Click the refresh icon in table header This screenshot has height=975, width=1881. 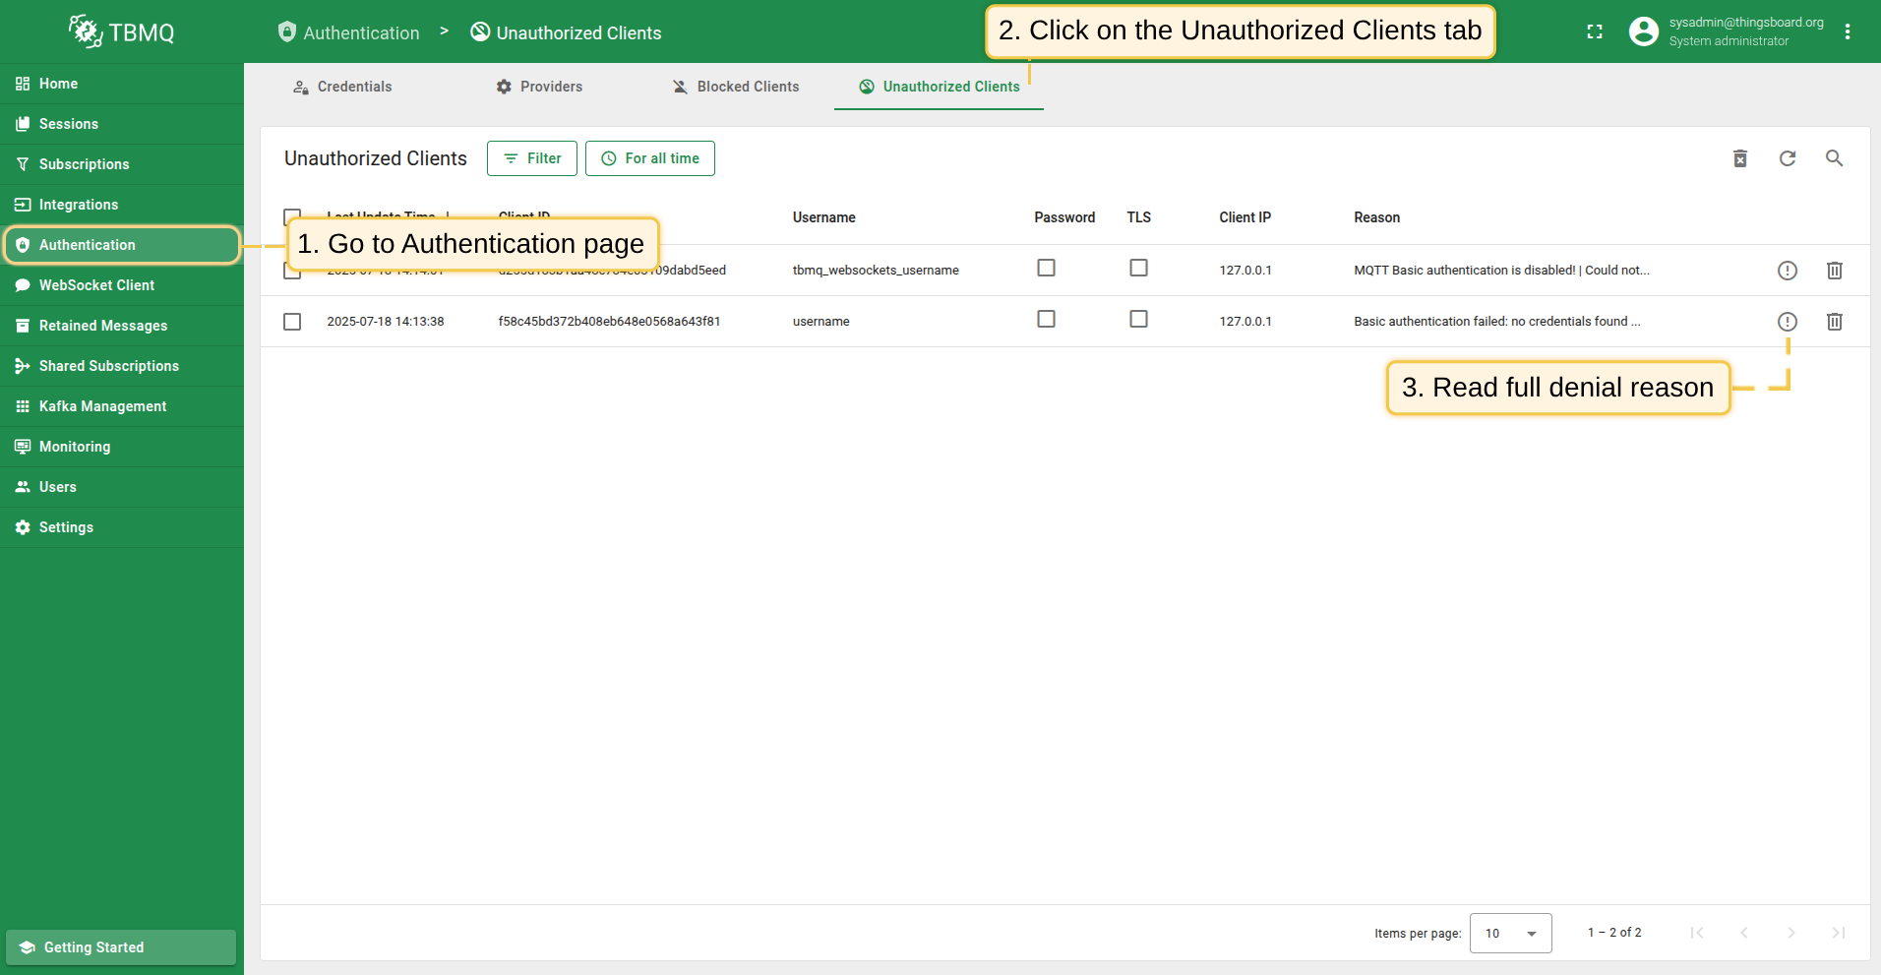click(x=1787, y=158)
